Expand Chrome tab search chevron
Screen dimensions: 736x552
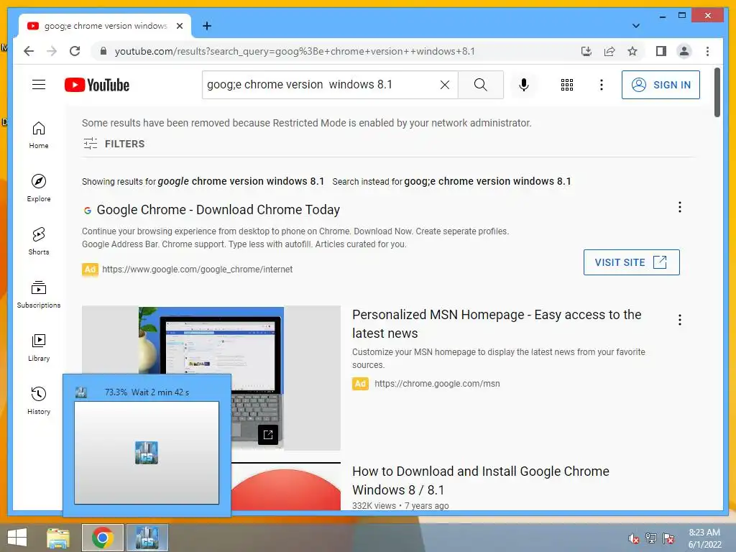tap(635, 26)
